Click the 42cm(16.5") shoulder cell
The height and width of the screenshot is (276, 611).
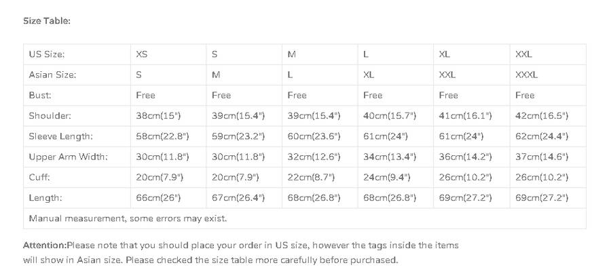coord(542,116)
